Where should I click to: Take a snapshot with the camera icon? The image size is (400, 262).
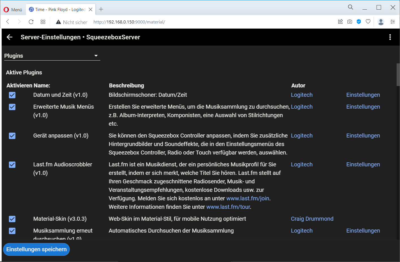pyautogui.click(x=350, y=22)
